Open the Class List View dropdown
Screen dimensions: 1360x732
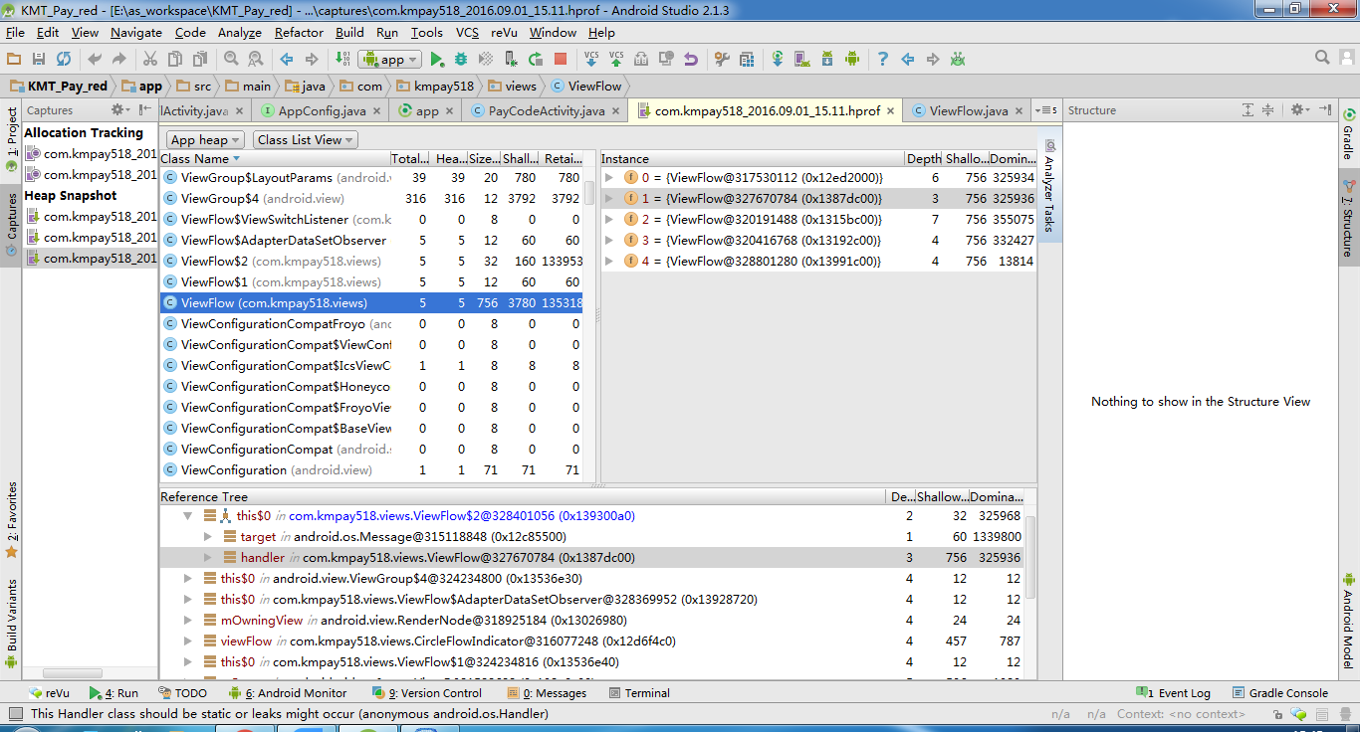coord(306,140)
